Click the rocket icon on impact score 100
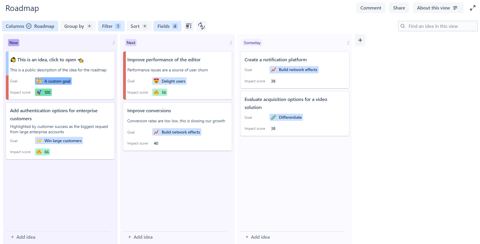Image resolution: width=480 pixels, height=244 pixels. point(39,92)
